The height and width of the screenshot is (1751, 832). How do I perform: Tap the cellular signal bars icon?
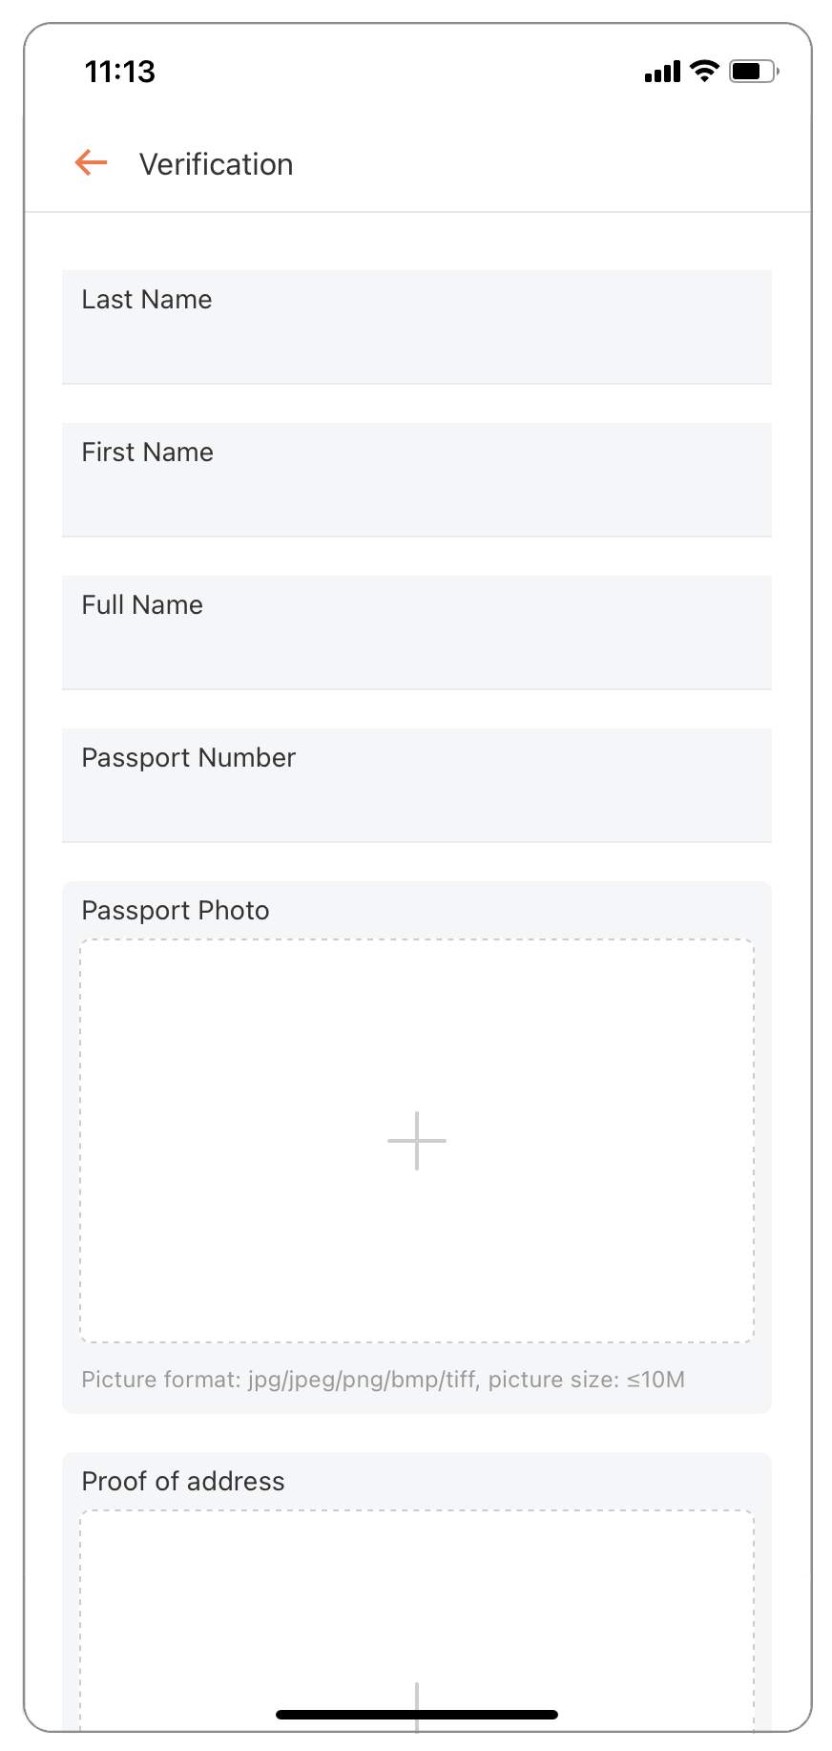click(662, 72)
